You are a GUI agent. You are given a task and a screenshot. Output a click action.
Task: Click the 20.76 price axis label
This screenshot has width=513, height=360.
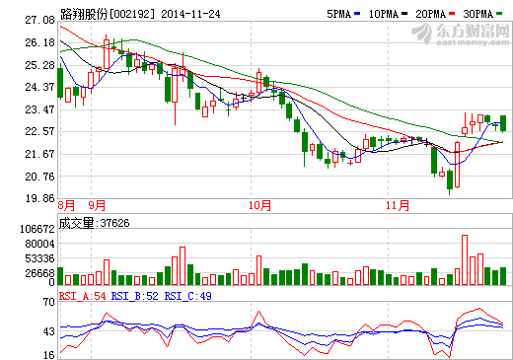(x=39, y=177)
